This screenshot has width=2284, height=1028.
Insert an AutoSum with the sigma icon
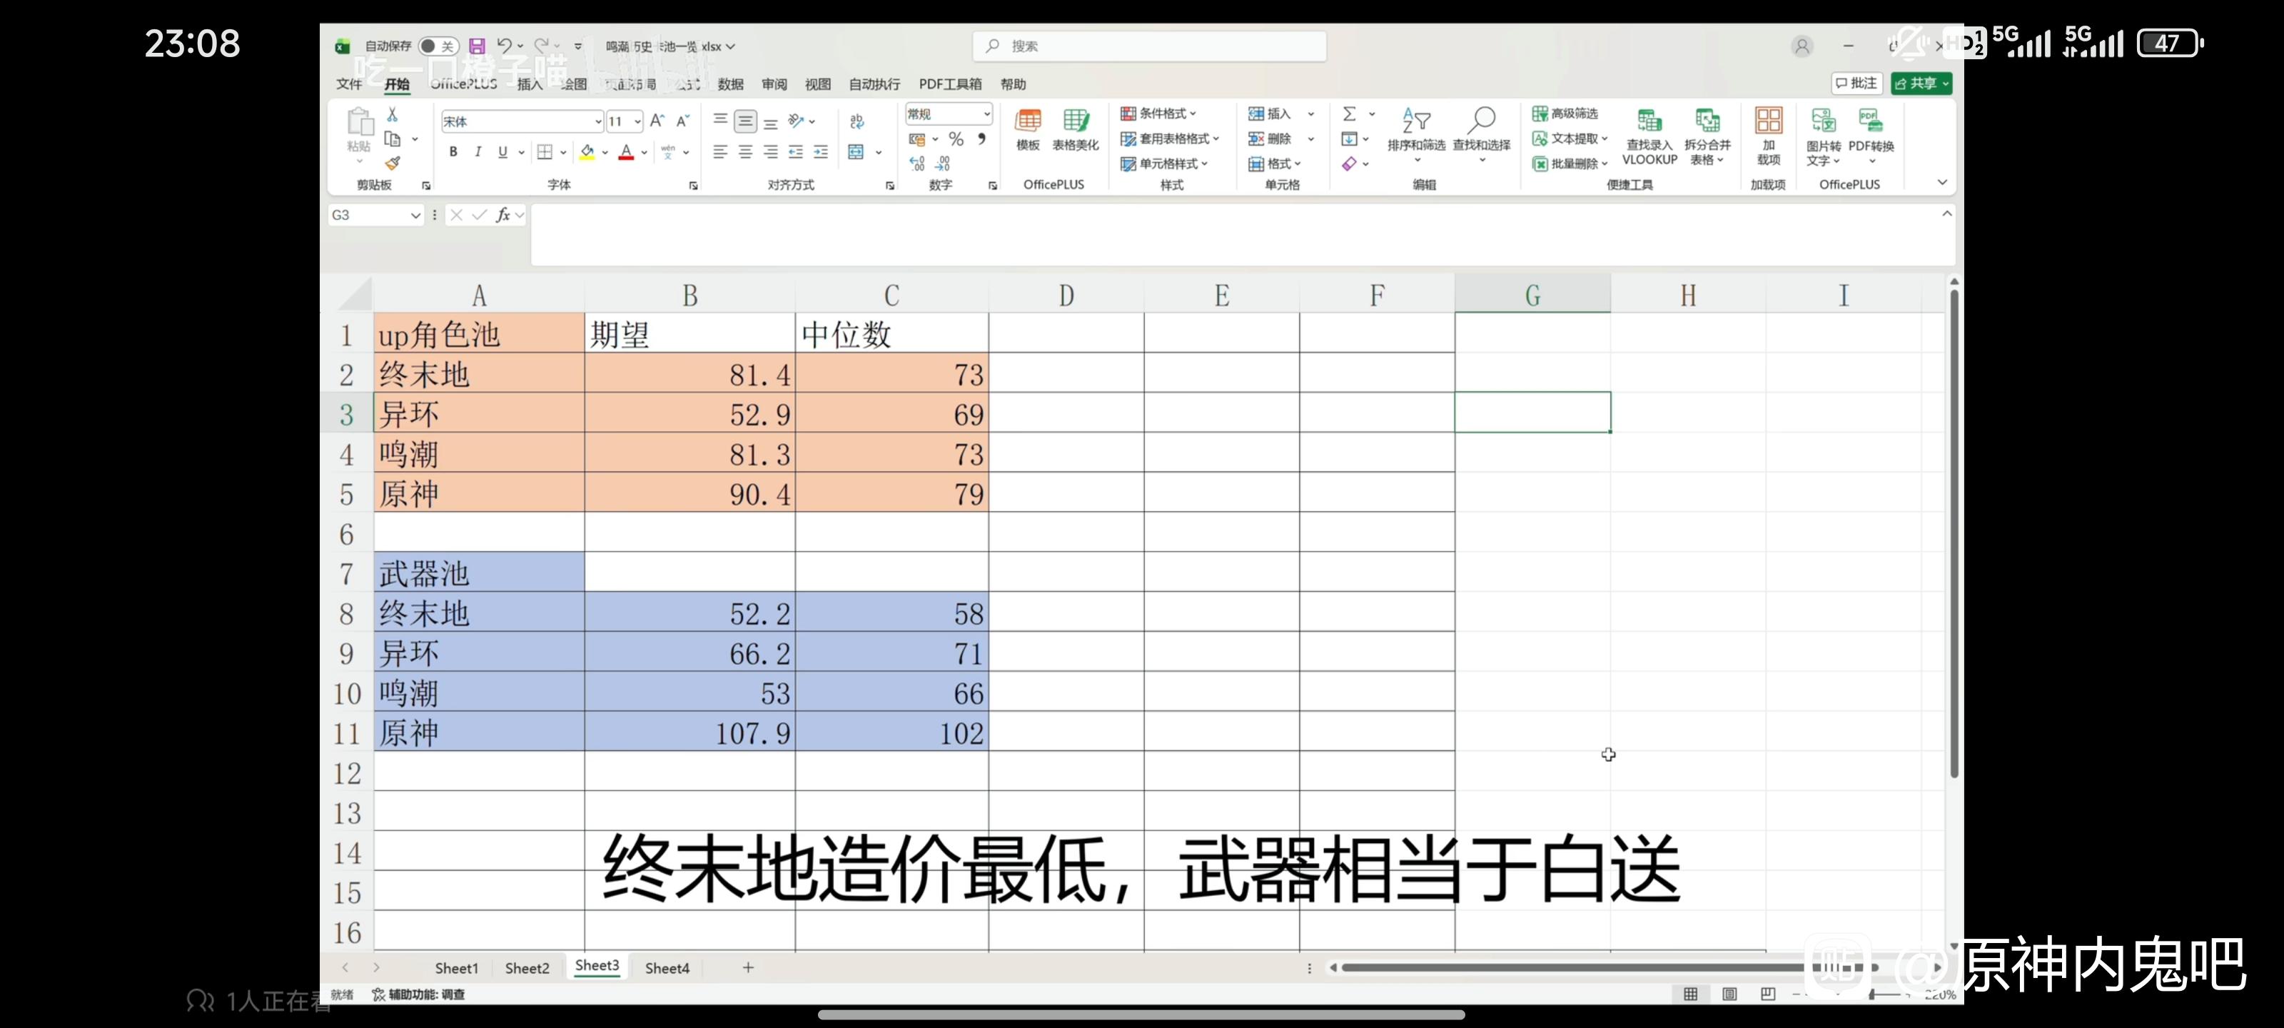click(x=1350, y=114)
